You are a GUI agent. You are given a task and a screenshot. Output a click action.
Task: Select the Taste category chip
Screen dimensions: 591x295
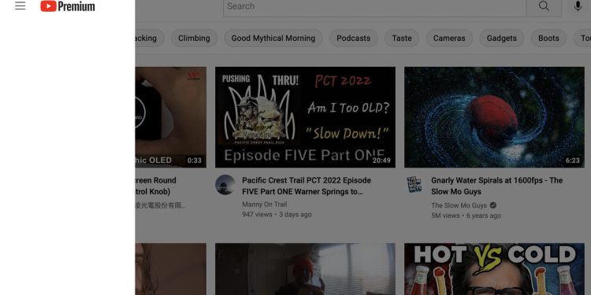[402, 38]
